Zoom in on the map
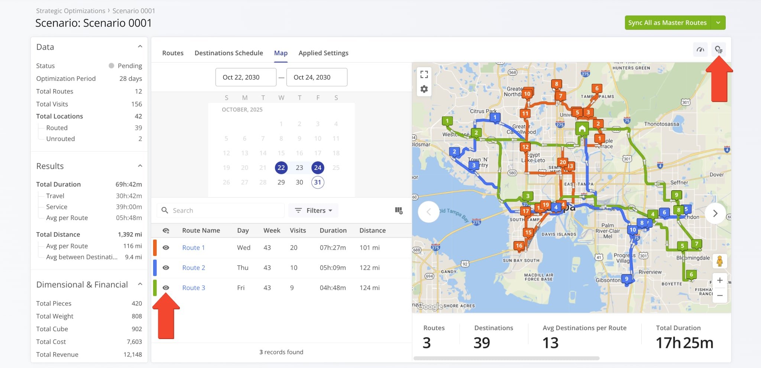The height and width of the screenshot is (368, 761). [720, 280]
